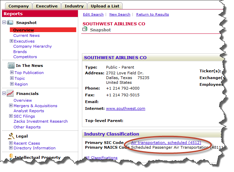234x172 pixels.
Task: Click the Reports sidebar header
Action: [x=40, y=14]
